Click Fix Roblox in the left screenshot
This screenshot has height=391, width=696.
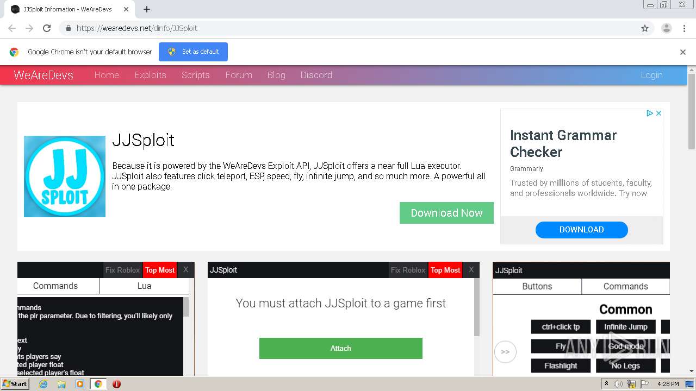[x=122, y=270]
